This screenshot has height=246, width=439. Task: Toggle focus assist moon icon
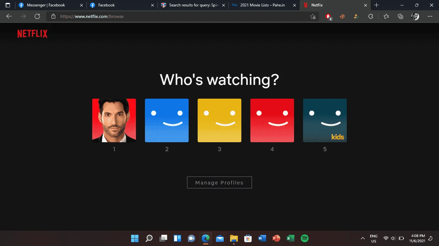(x=431, y=238)
